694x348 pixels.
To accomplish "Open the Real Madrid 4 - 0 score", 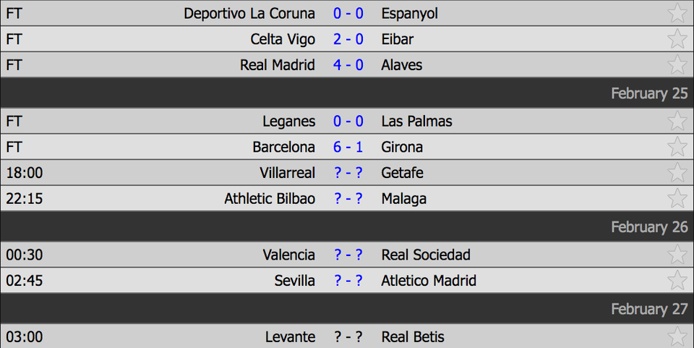I will click(x=348, y=65).
